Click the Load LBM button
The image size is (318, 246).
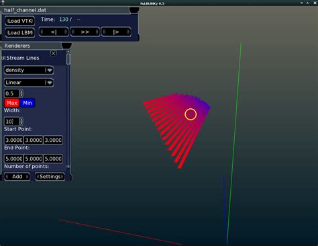point(20,33)
